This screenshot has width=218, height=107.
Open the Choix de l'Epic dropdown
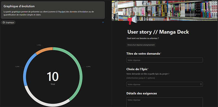[165, 84]
